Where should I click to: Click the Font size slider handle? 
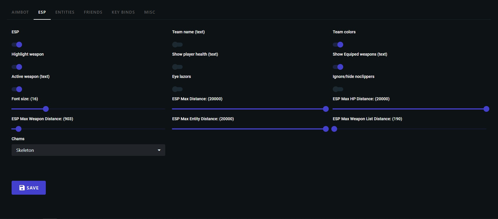click(46, 109)
